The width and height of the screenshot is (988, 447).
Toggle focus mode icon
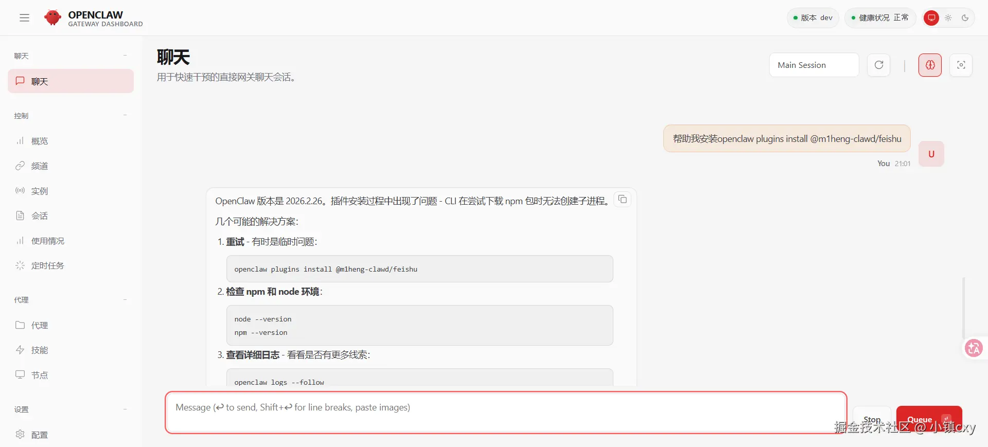point(961,65)
